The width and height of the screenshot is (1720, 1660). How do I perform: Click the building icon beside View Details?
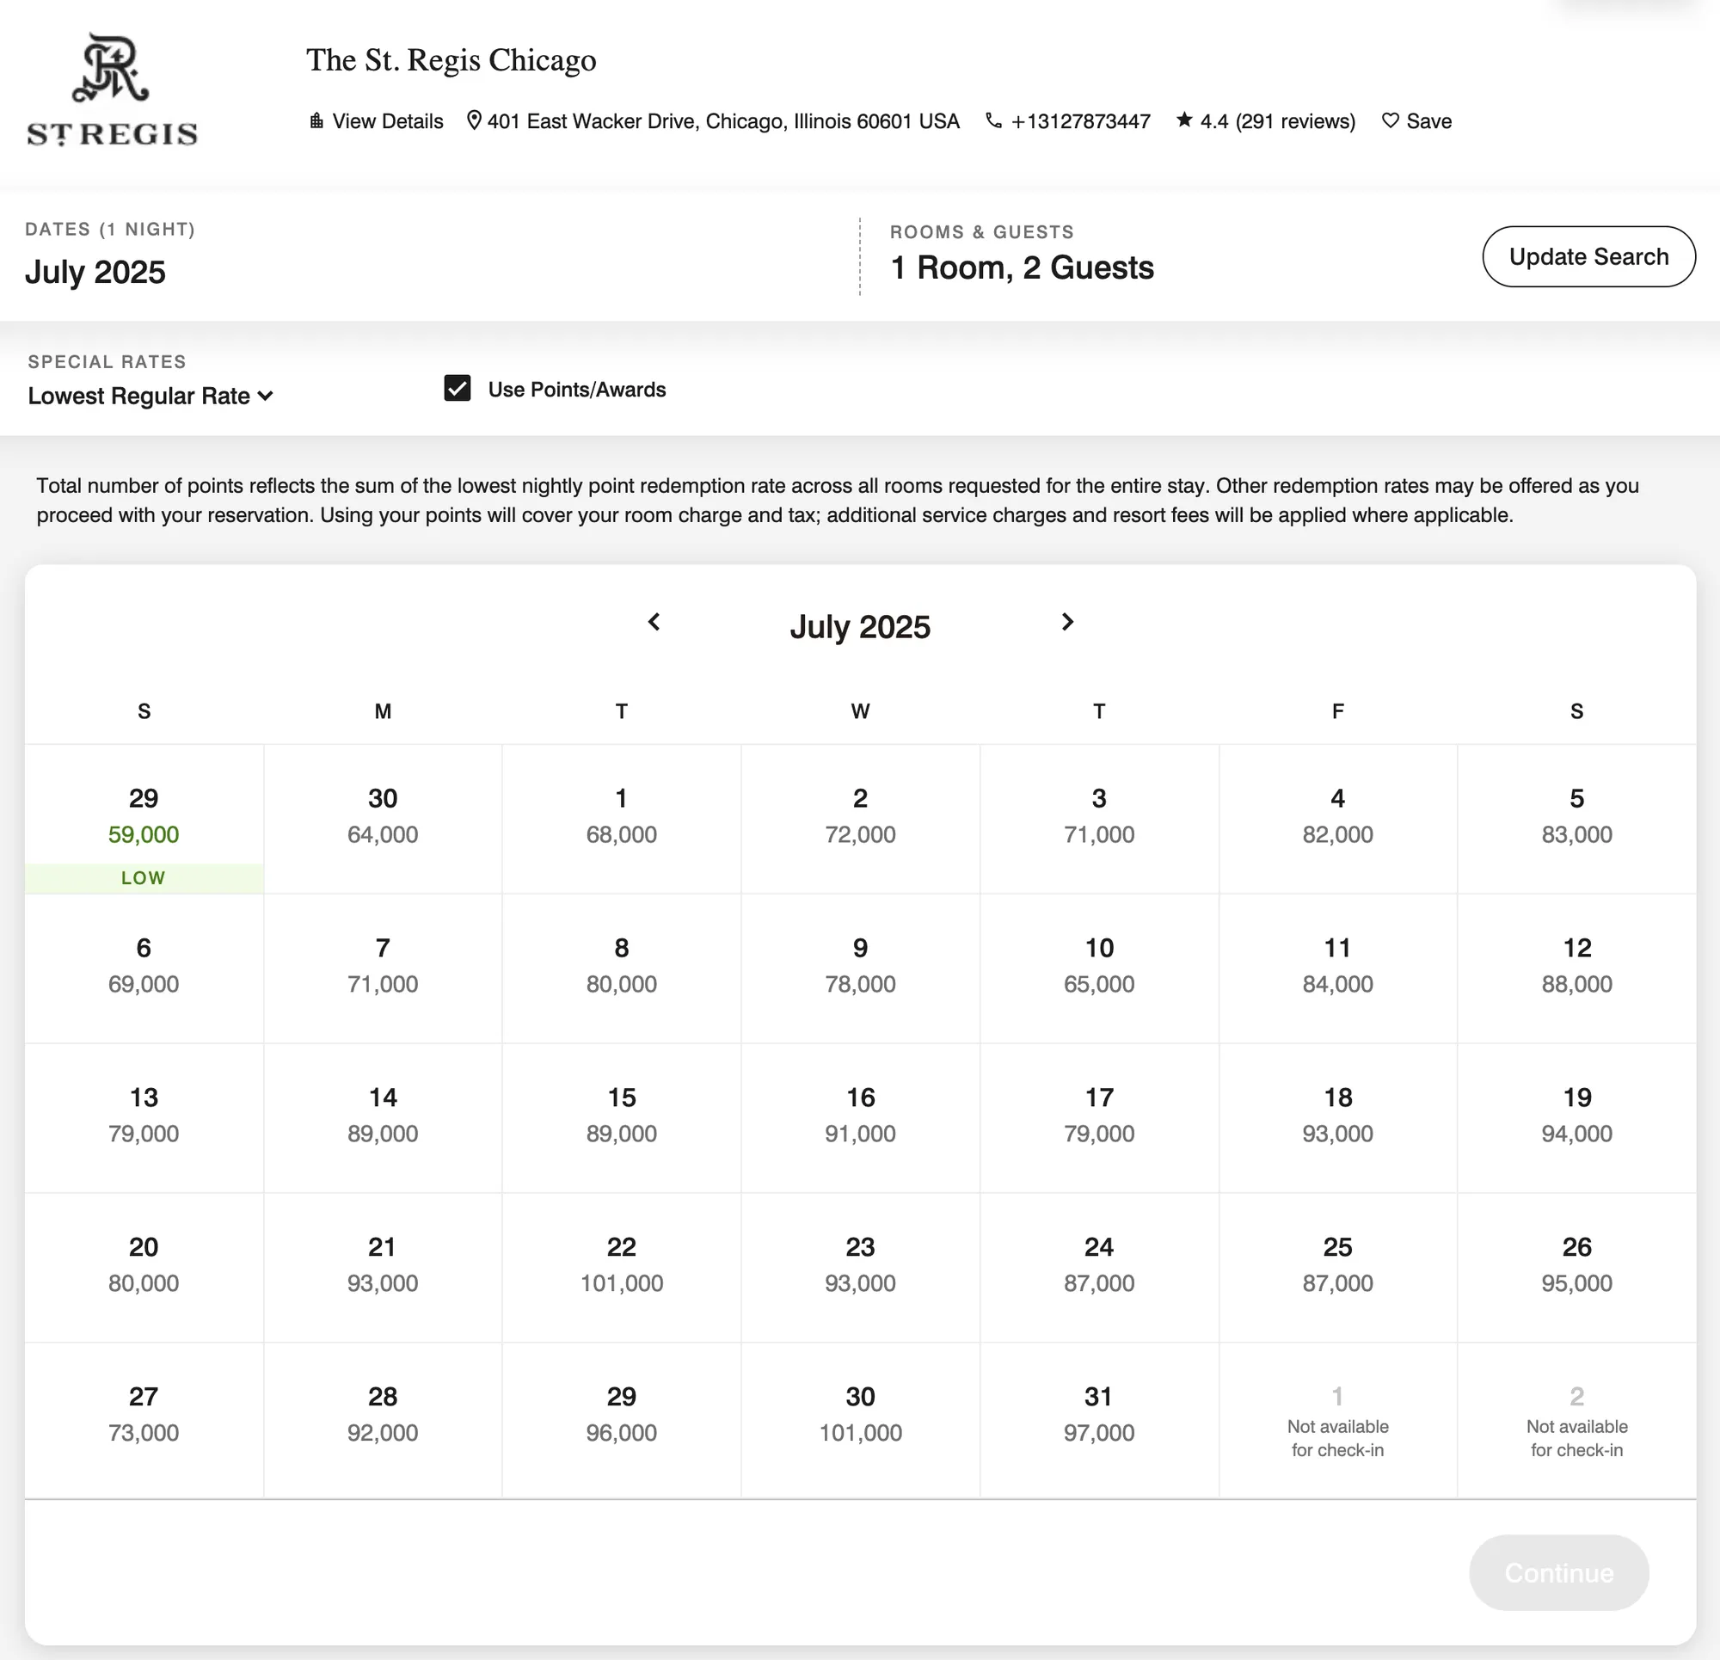[x=316, y=120]
